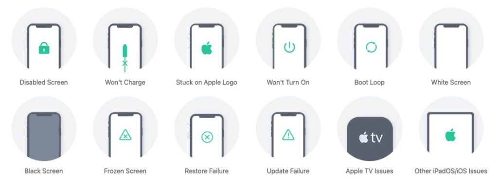
Task: Click the "Disabled Screen" label
Action: pyautogui.click(x=44, y=83)
